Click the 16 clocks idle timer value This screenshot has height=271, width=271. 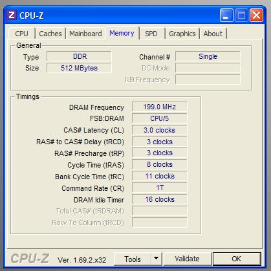[x=160, y=199]
